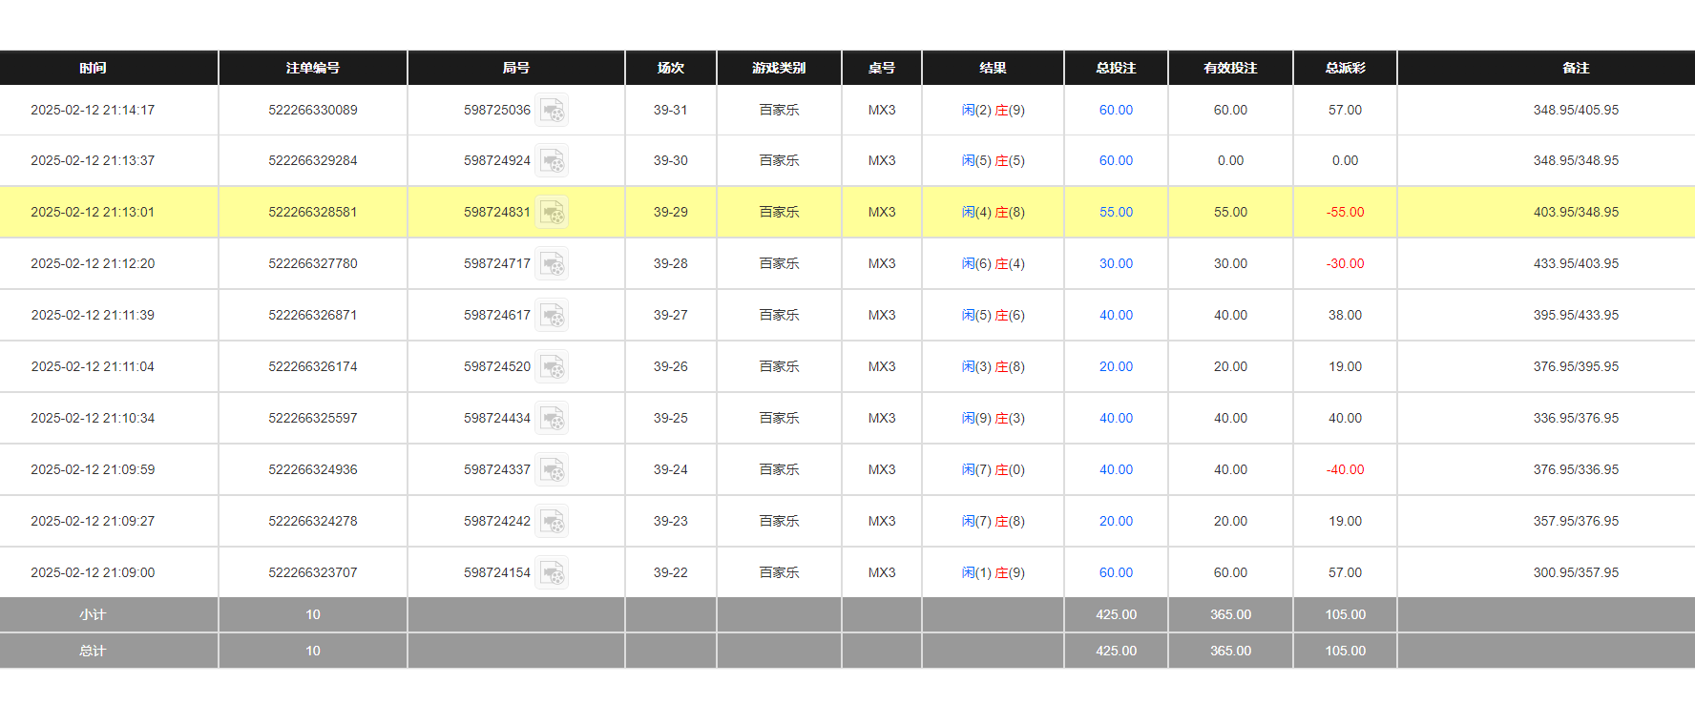Click replay icon in highlighted row 598724831
Screen dimensions: 1695x704
click(x=552, y=213)
